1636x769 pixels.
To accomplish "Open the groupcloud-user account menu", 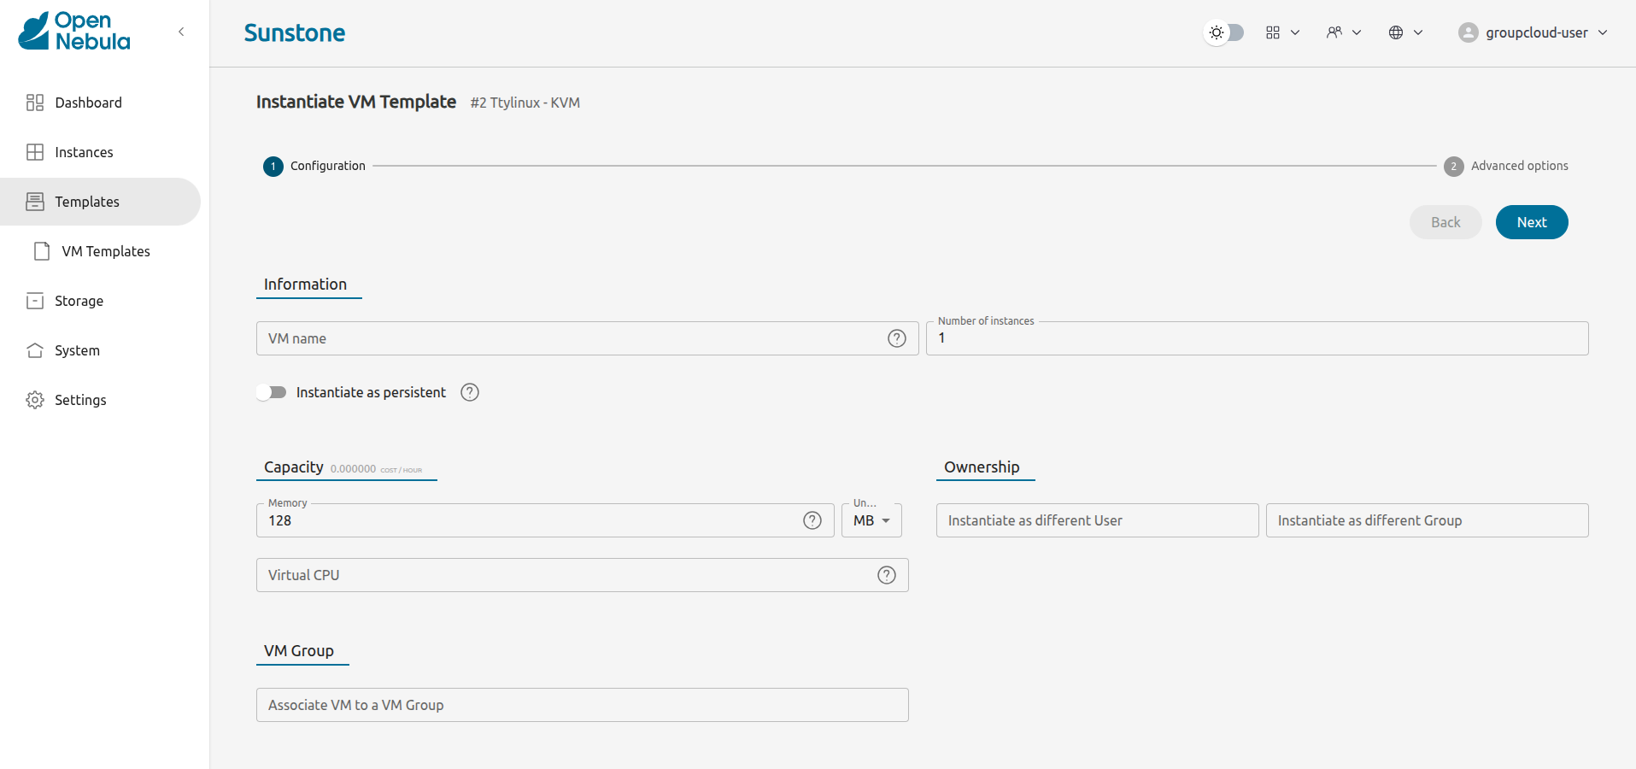I will click(x=1532, y=32).
